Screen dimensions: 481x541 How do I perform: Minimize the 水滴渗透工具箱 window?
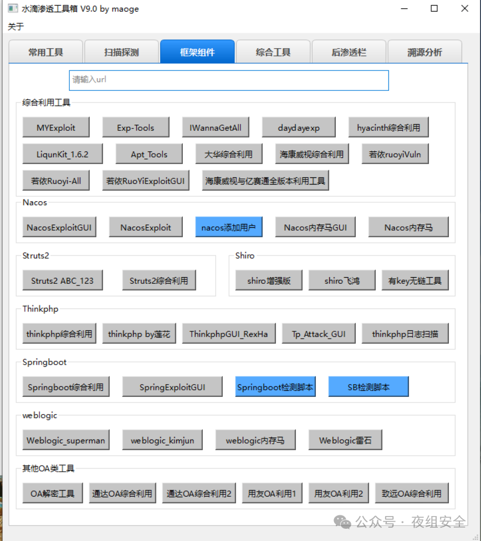404,8
